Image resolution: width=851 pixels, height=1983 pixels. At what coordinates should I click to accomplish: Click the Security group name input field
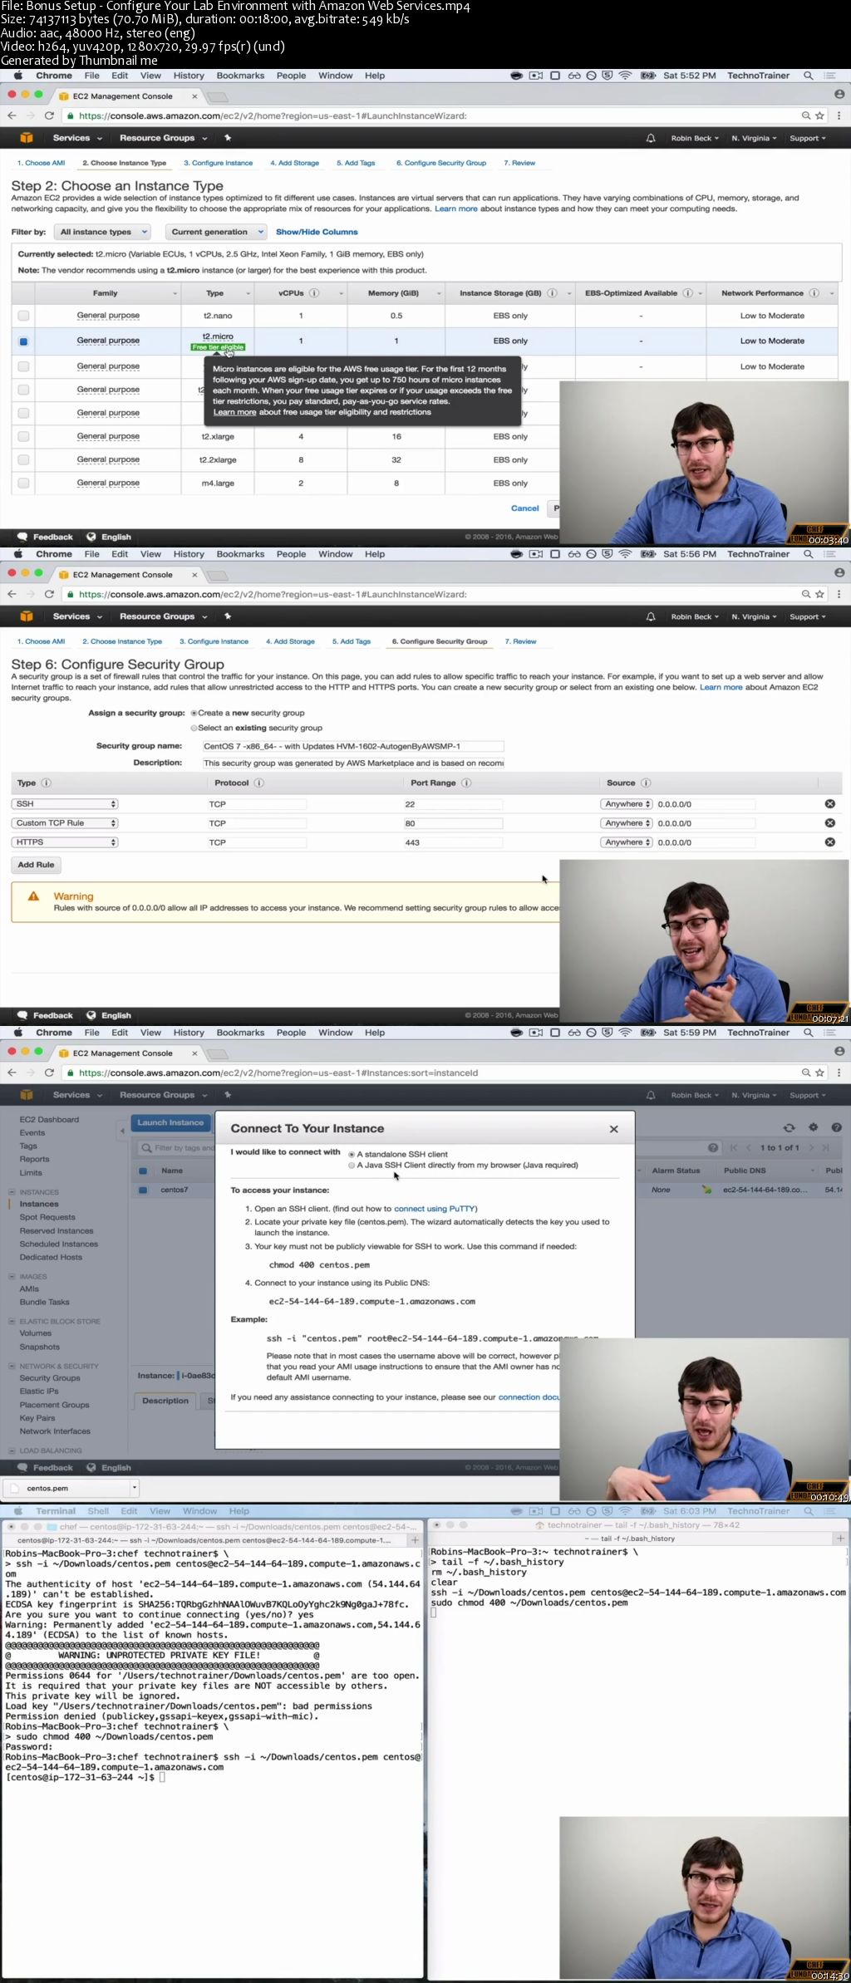coord(352,746)
